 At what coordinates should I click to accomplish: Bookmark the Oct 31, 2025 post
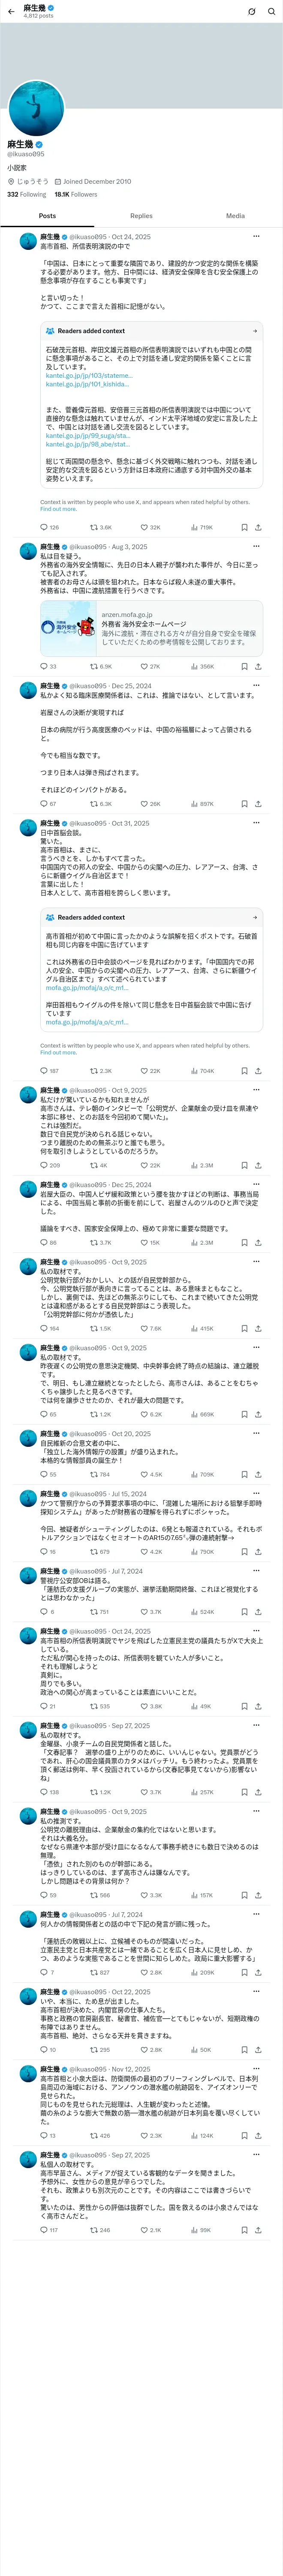(x=244, y=1070)
